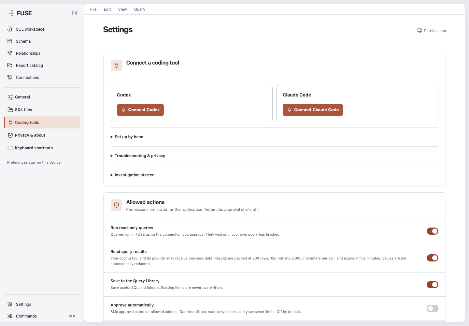This screenshot has width=469, height=326.
Task: Click the General sliders icon
Action: [x=10, y=97]
